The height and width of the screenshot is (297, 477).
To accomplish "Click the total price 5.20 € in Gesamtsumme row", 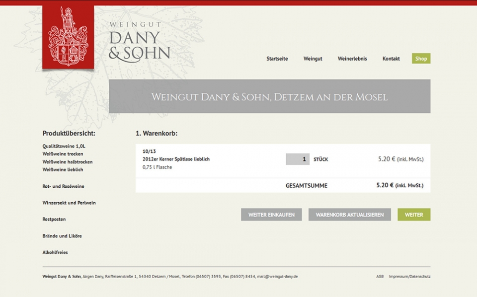I will point(385,185).
